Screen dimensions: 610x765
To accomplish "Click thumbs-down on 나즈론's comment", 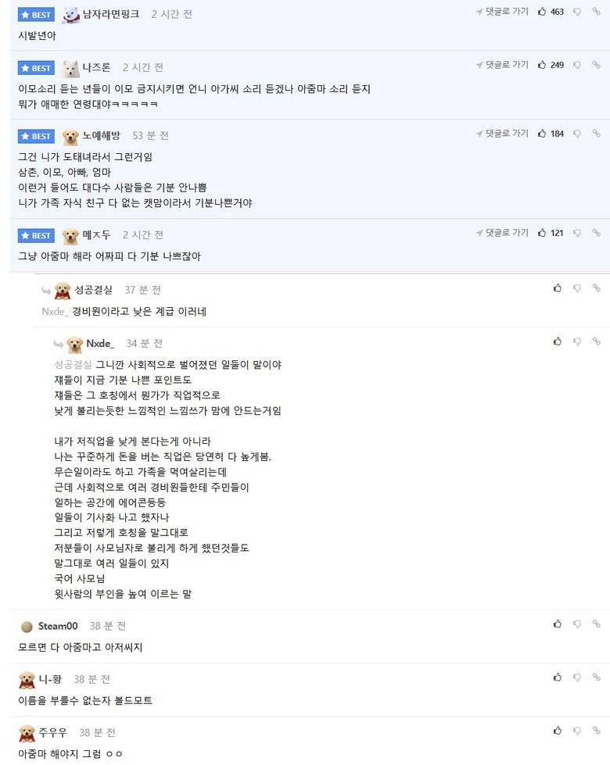I will (x=577, y=65).
